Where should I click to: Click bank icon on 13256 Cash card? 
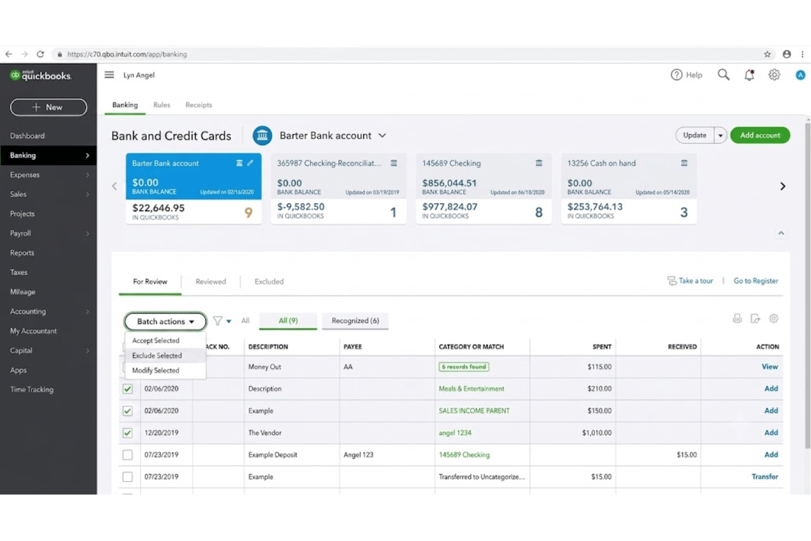pyautogui.click(x=684, y=163)
